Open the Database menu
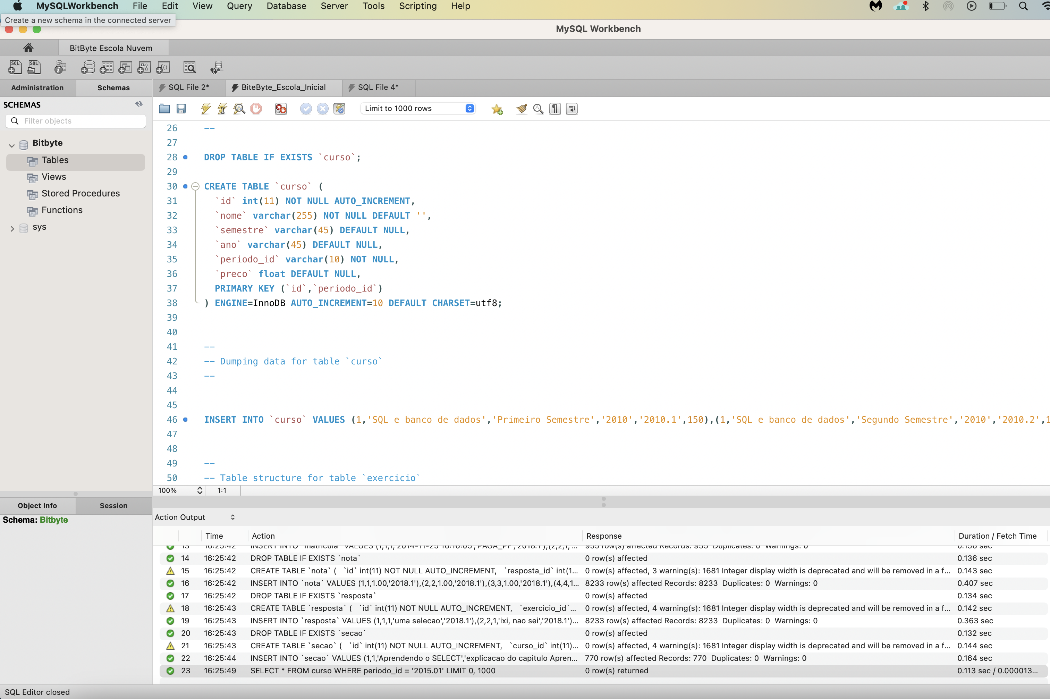The height and width of the screenshot is (699, 1050). tap(286, 6)
